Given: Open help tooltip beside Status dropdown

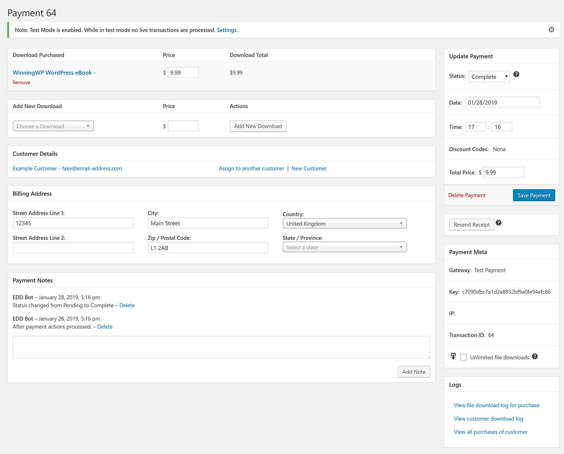Looking at the screenshot, I should tap(516, 74).
